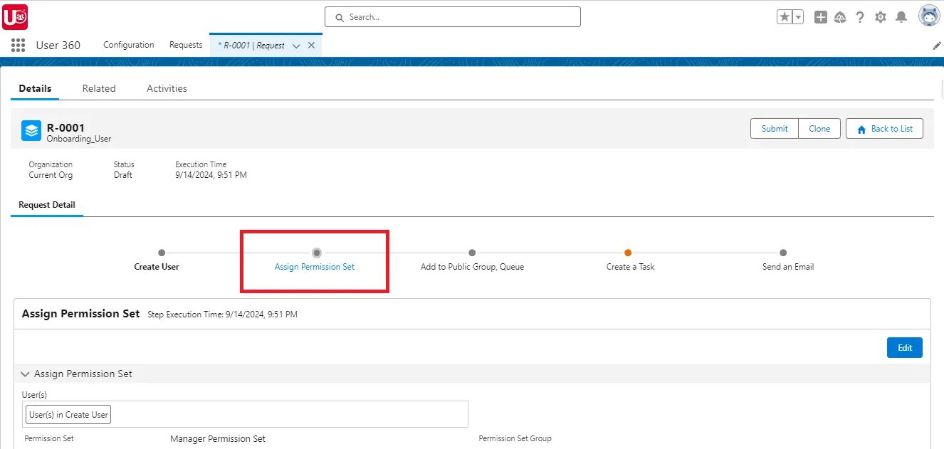Click the favorites star icon
Image resolution: width=944 pixels, height=449 pixels.
point(785,16)
